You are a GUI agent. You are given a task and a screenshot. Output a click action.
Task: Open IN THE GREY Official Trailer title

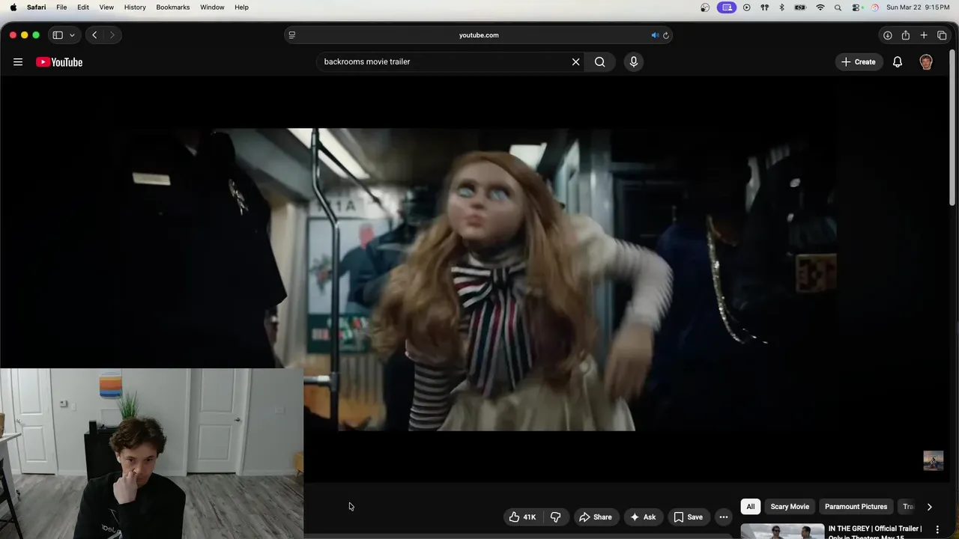pos(875,532)
